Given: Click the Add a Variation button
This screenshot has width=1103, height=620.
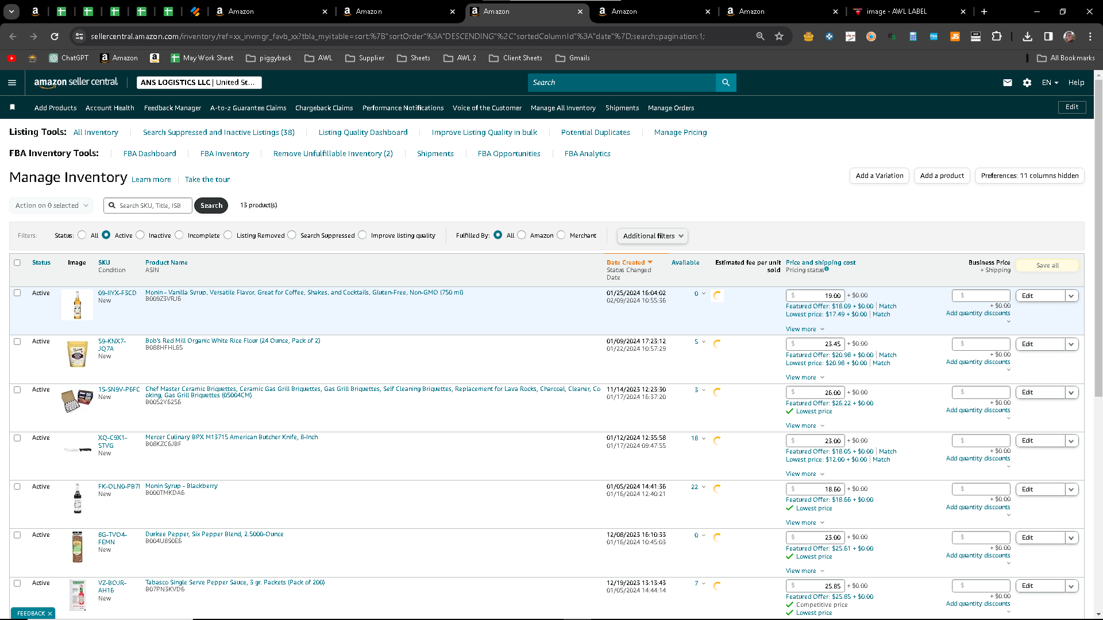Looking at the screenshot, I should [880, 176].
